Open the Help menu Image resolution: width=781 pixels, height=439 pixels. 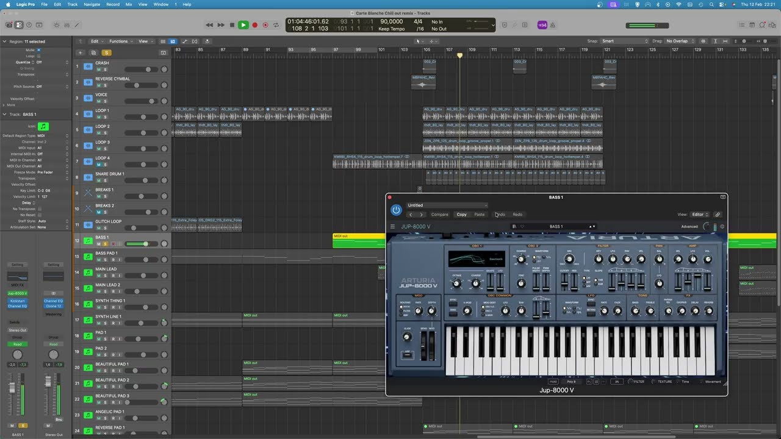click(187, 4)
